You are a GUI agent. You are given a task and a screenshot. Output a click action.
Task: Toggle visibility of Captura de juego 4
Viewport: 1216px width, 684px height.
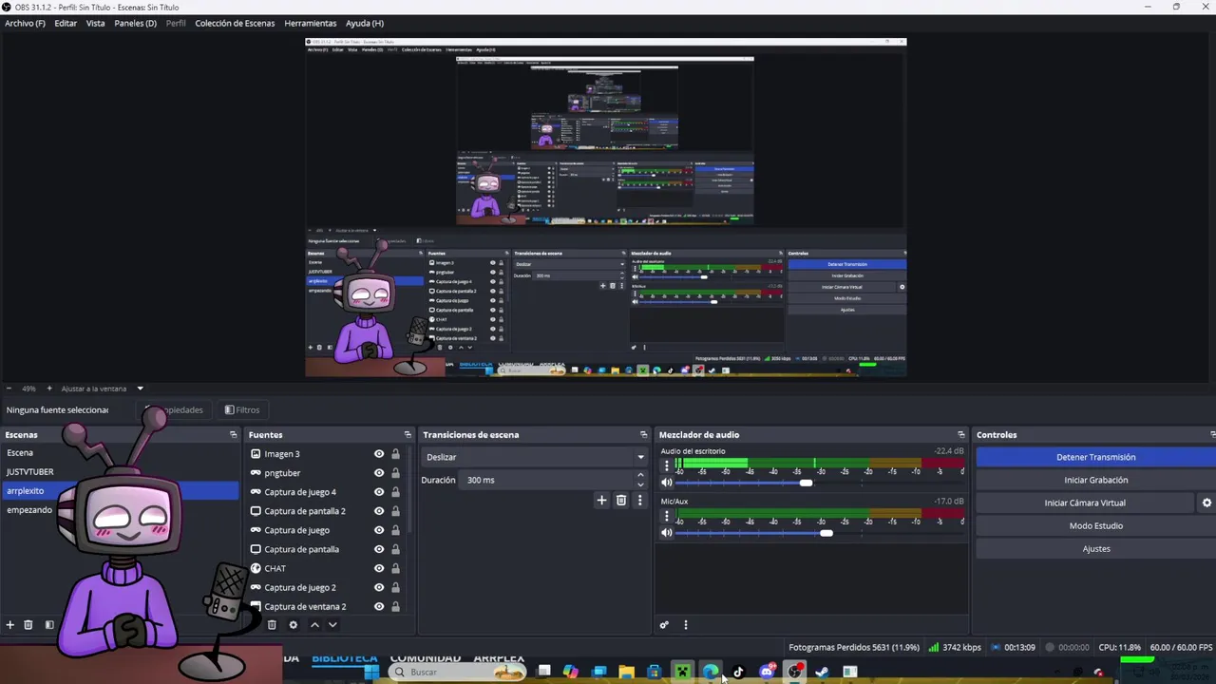tap(379, 492)
